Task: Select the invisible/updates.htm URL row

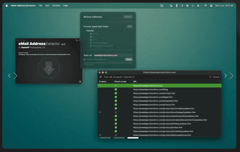Action: pos(160,131)
